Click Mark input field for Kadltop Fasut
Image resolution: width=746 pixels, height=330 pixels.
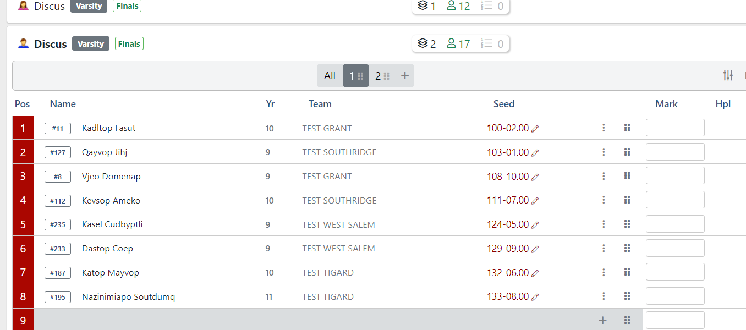tap(674, 128)
